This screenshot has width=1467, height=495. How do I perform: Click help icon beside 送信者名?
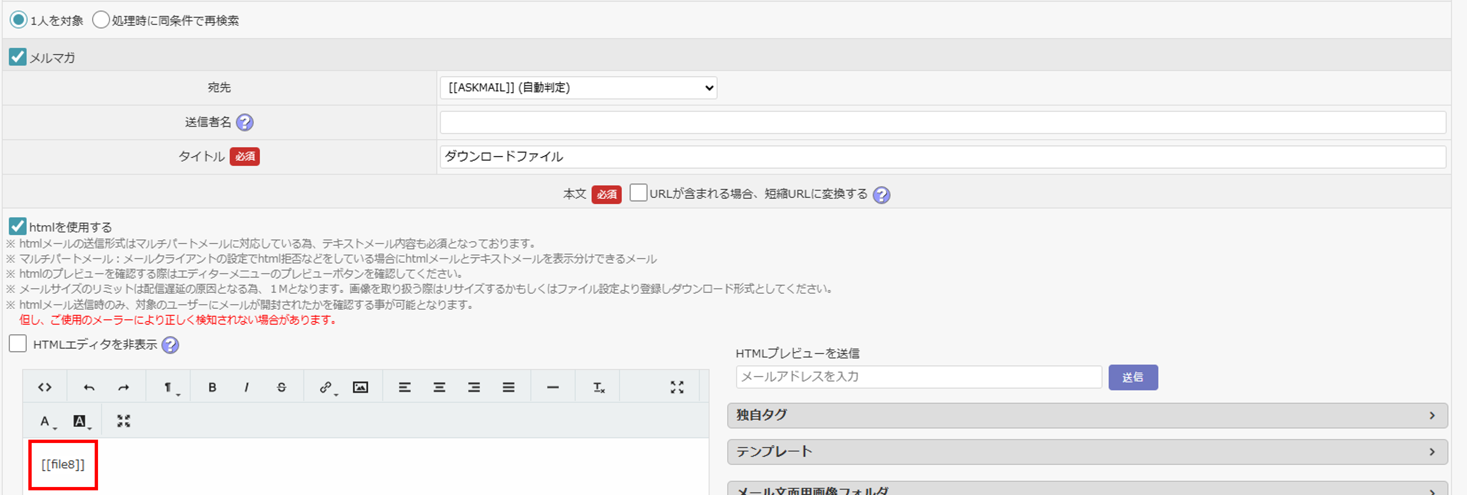click(245, 122)
